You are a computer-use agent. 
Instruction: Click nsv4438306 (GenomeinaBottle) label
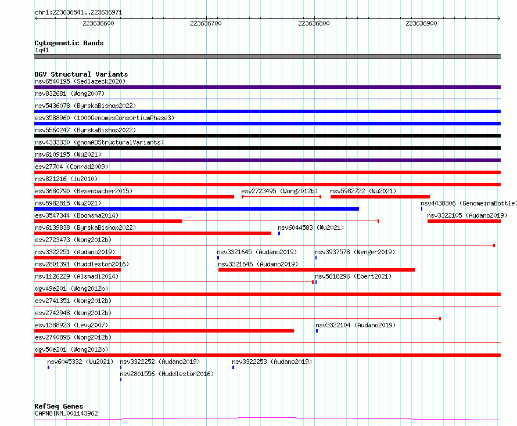point(469,203)
